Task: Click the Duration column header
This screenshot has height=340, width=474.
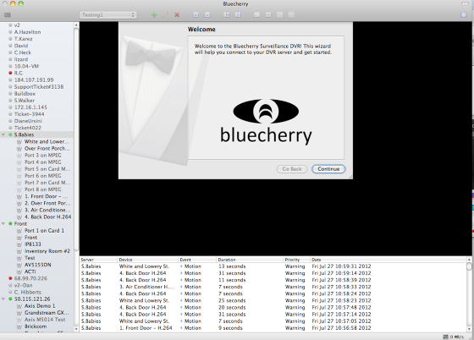Action: [x=250, y=260]
